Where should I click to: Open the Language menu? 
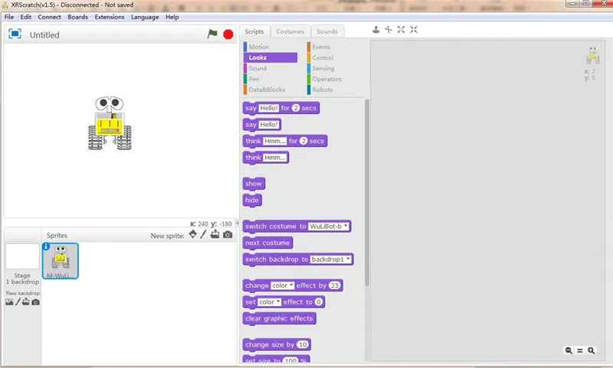(145, 17)
